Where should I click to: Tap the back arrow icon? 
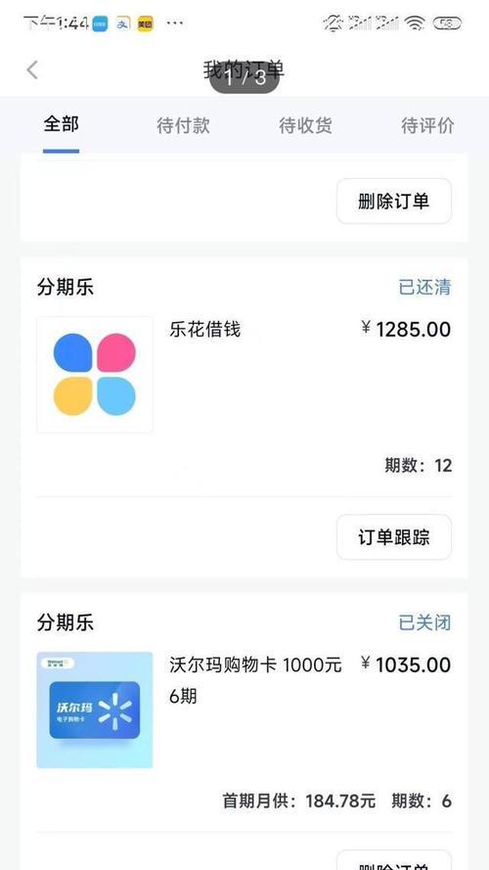(x=32, y=69)
